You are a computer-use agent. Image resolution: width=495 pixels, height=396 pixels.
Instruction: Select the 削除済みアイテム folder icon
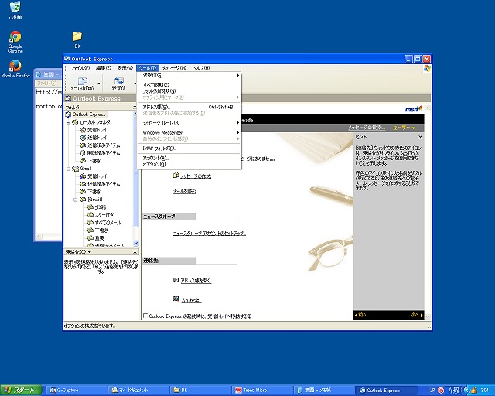[x=83, y=153]
